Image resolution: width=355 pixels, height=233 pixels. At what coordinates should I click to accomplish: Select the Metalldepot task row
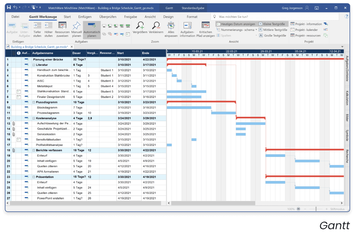pyautogui.click(x=86, y=86)
